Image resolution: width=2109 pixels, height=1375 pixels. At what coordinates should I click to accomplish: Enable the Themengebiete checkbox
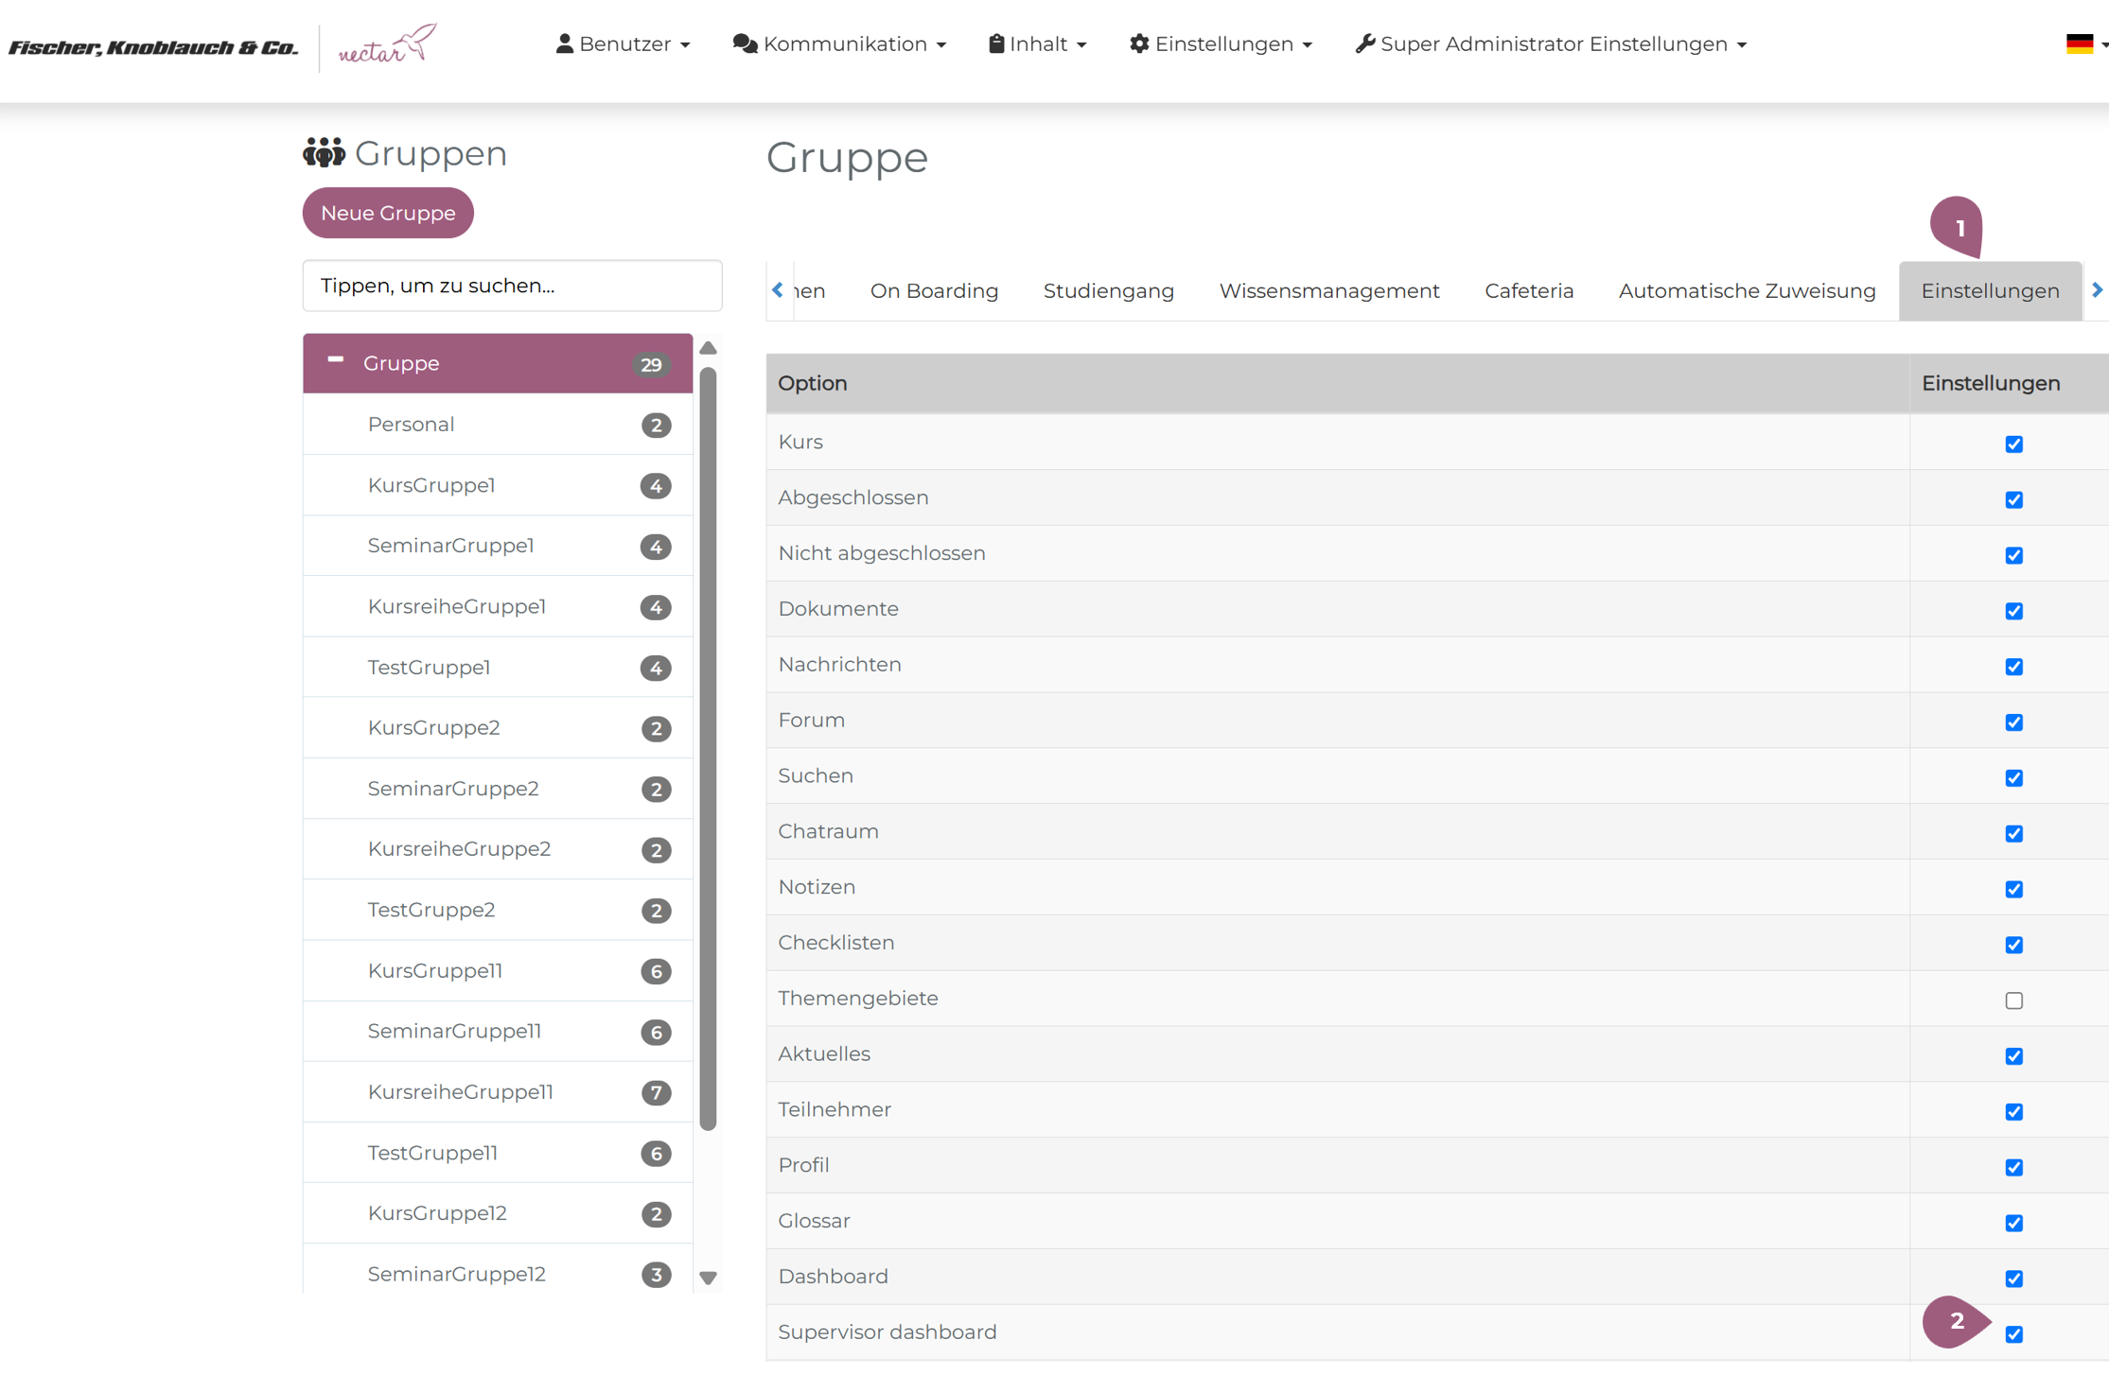pos(2013,1000)
